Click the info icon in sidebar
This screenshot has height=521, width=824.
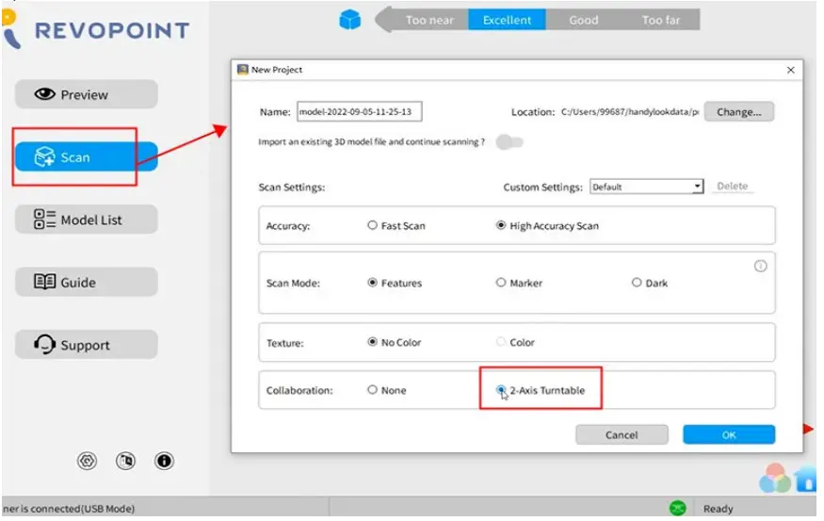pos(164,462)
